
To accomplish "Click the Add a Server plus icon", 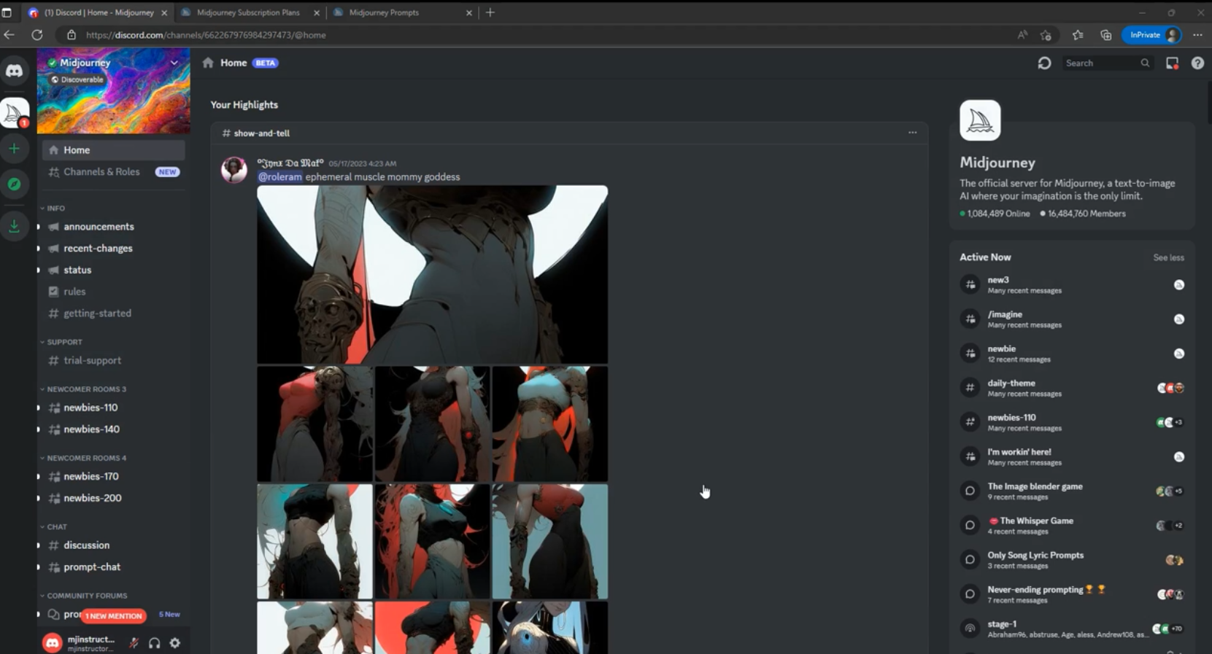I will click(x=14, y=149).
